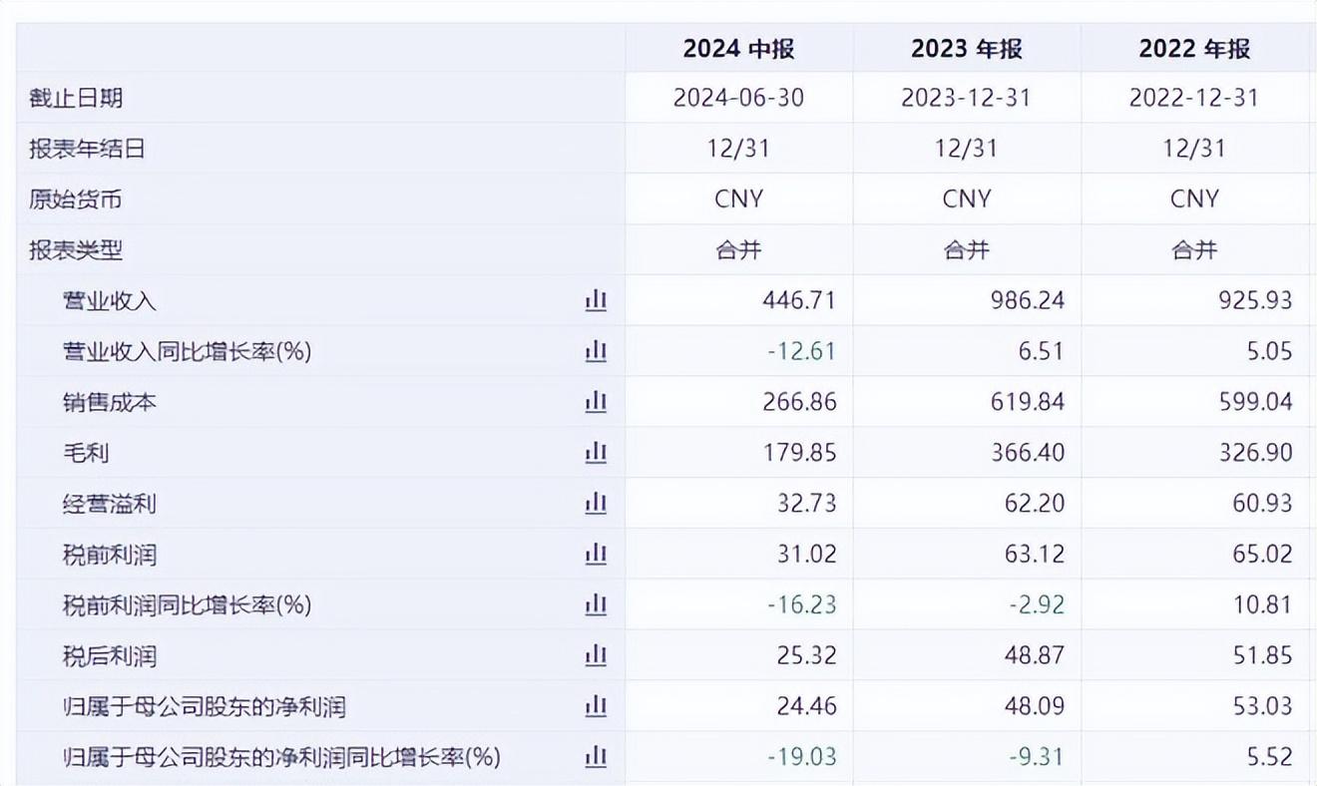The image size is (1317, 786).
Task: Open chart icon for 营业收入同比增长率(%) row
Action: (596, 350)
